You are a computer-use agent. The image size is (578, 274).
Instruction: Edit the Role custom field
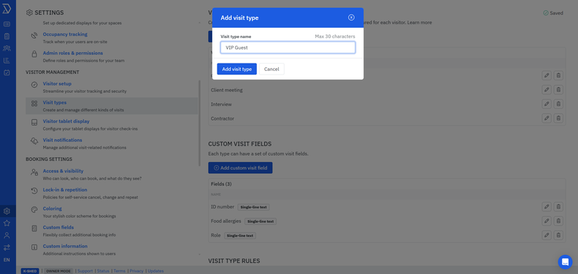(x=547, y=235)
